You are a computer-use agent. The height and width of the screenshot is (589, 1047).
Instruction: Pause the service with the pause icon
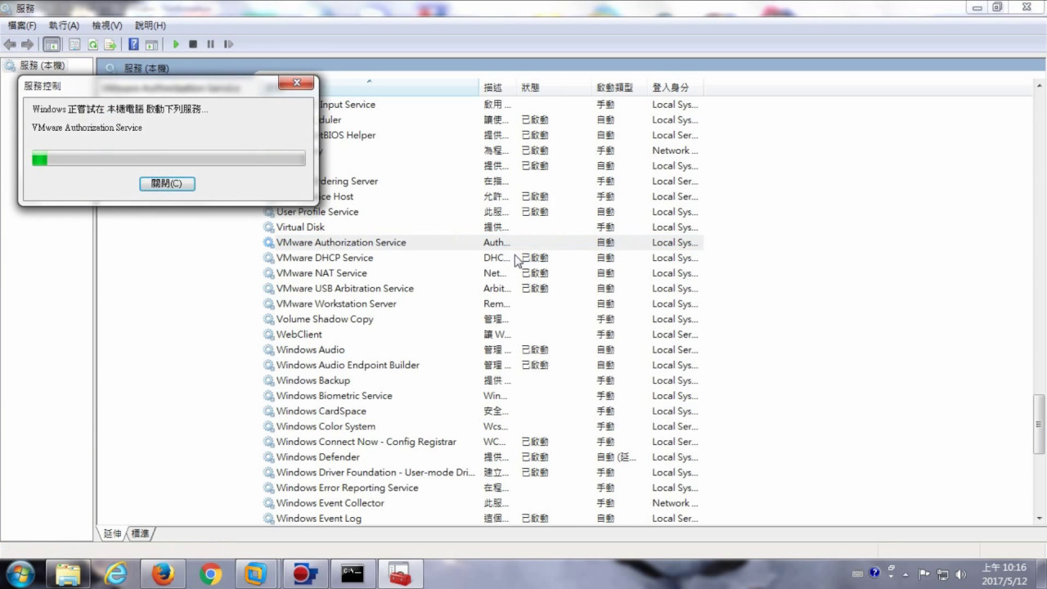click(210, 44)
